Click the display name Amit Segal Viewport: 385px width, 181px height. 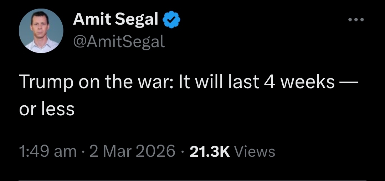(x=115, y=20)
